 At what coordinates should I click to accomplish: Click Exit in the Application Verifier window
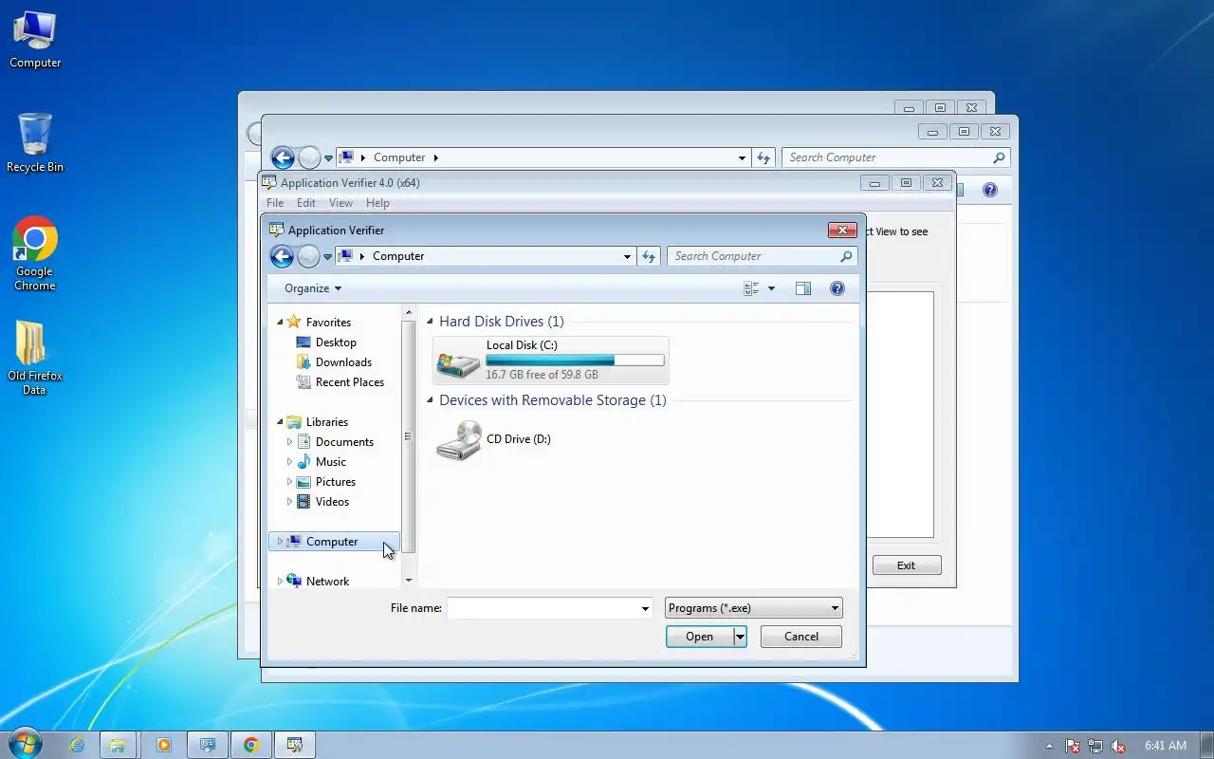pos(907,565)
